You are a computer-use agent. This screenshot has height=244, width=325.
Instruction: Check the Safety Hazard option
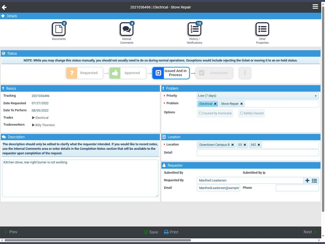point(242,113)
